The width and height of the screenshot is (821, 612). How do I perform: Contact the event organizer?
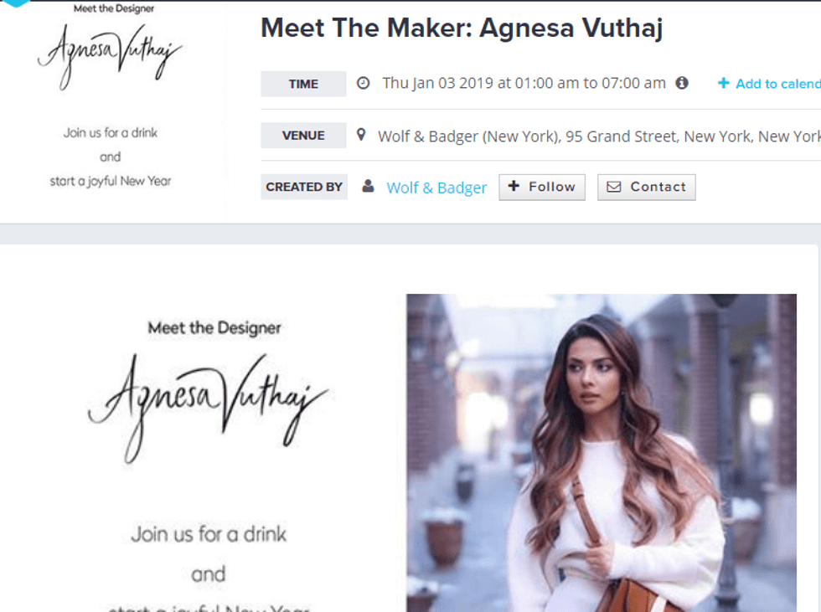click(647, 188)
